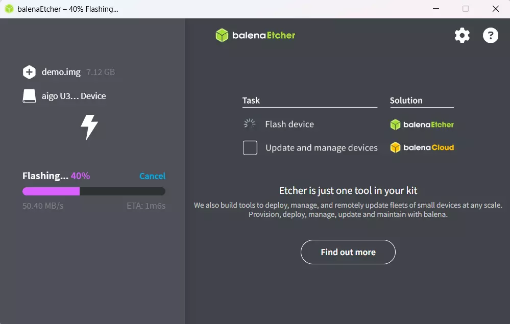The height and width of the screenshot is (324, 510).
Task: Click the flashing progress bar
Action: tap(93, 191)
